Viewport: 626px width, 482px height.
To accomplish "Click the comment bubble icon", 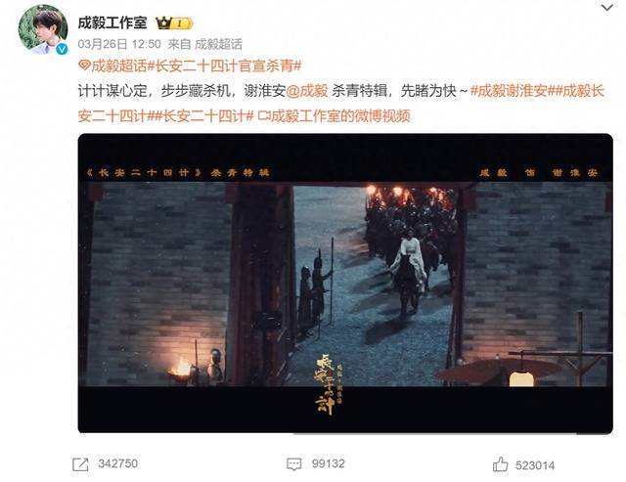I will point(294,464).
